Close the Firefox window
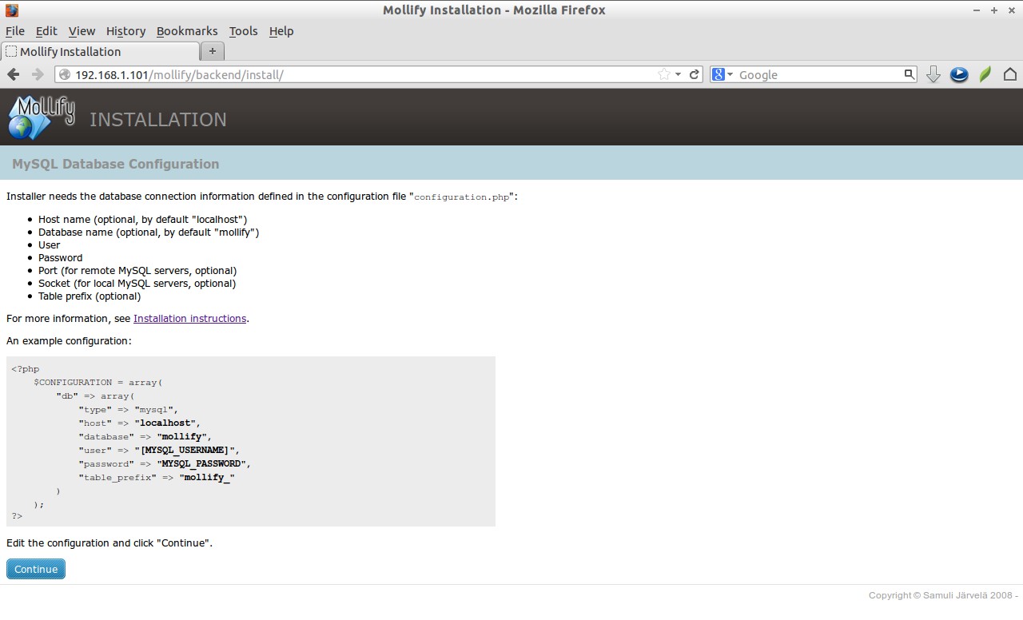Image resolution: width=1023 pixels, height=620 pixels. click(1010, 10)
